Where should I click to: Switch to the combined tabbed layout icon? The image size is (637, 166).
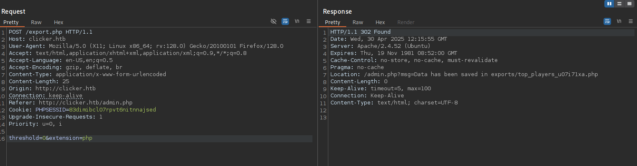628,3
